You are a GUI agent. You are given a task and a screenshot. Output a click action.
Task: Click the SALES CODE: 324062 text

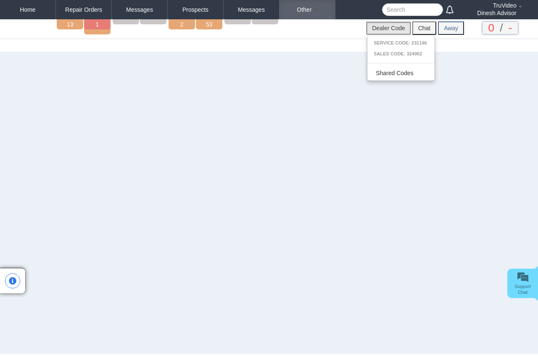click(398, 54)
